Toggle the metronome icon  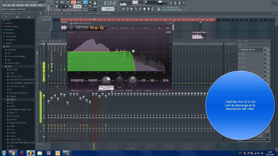pyautogui.click(x=57, y=2)
